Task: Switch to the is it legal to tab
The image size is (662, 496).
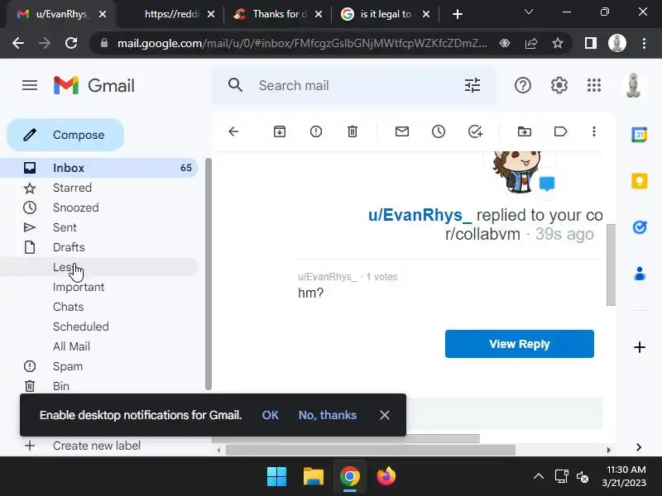Action: (x=385, y=14)
